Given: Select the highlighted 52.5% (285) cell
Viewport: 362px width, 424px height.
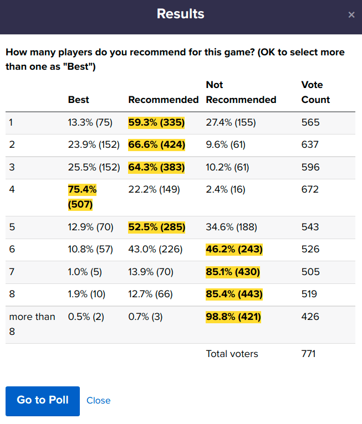Looking at the screenshot, I should coord(156,227).
